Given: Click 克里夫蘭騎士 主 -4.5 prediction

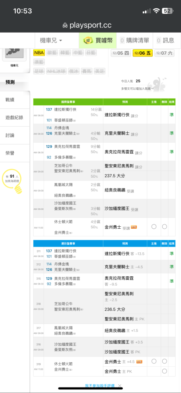Looking at the screenshot, I should pyautogui.click(x=124, y=267).
